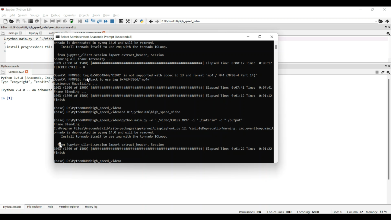
Task: Switch to the File explorer pane tab
Action: 35,207
